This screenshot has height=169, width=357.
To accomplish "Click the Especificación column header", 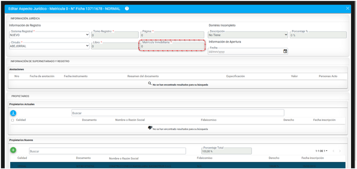I will [236, 76].
